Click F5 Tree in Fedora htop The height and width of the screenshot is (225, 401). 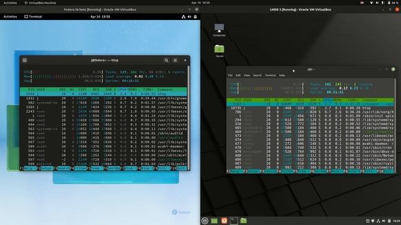(96, 168)
